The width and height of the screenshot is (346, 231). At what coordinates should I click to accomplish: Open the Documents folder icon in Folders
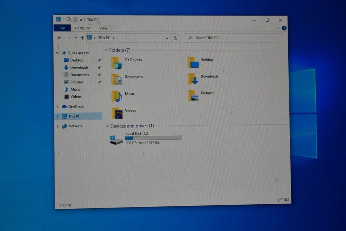point(116,80)
